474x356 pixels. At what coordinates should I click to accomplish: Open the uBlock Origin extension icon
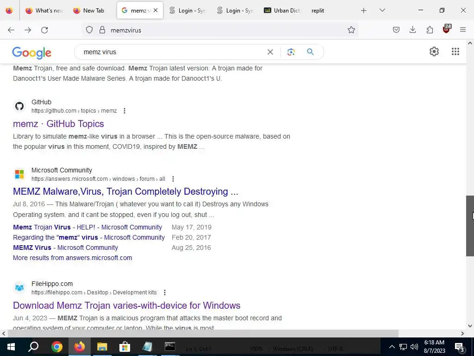(x=447, y=29)
